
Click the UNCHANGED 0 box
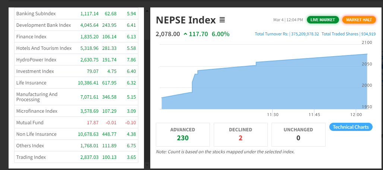click(x=298, y=134)
